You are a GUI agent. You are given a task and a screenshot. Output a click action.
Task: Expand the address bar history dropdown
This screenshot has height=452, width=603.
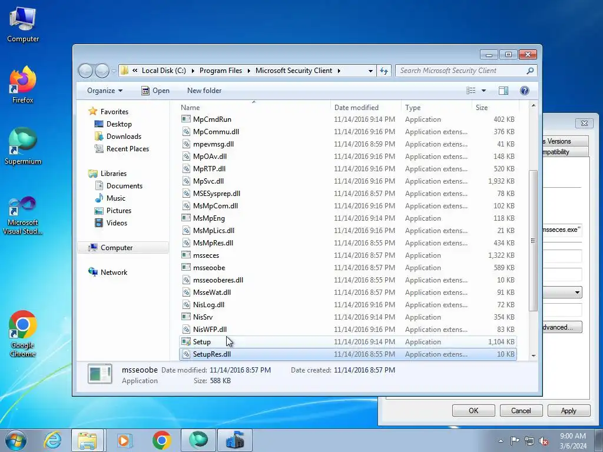(370, 71)
